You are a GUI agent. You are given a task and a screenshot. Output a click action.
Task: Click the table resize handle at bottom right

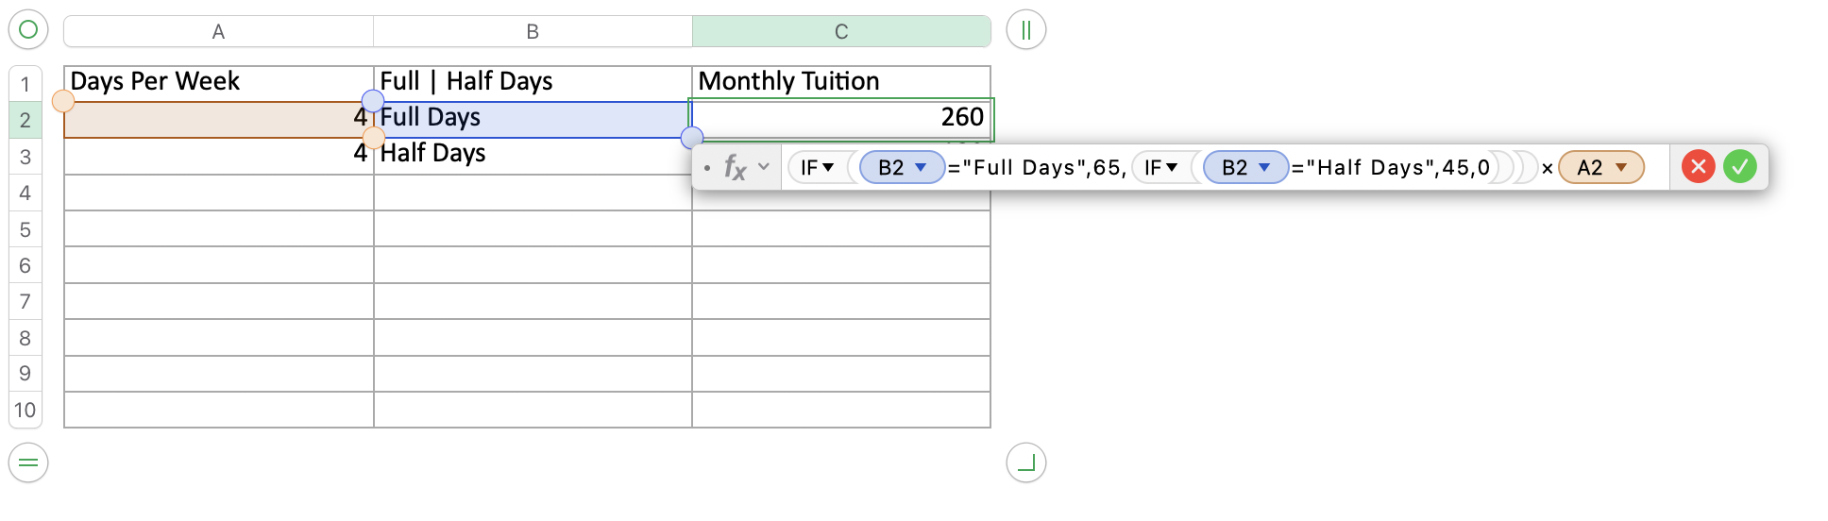pos(1025,462)
